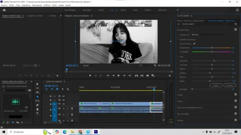The width and height of the screenshot is (241, 135).
Task: Select the Hand tool
Action: click(37, 109)
